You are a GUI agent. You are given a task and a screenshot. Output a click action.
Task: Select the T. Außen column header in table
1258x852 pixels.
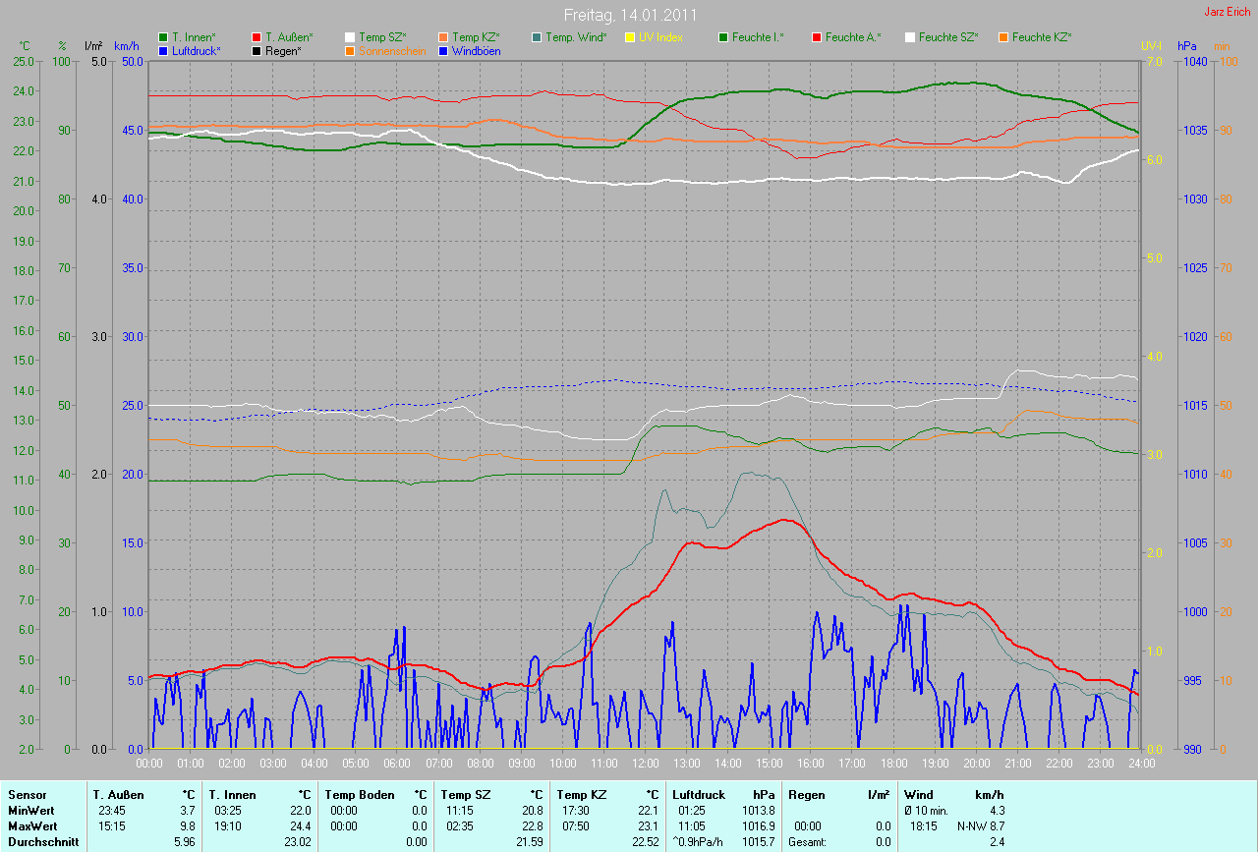(118, 794)
